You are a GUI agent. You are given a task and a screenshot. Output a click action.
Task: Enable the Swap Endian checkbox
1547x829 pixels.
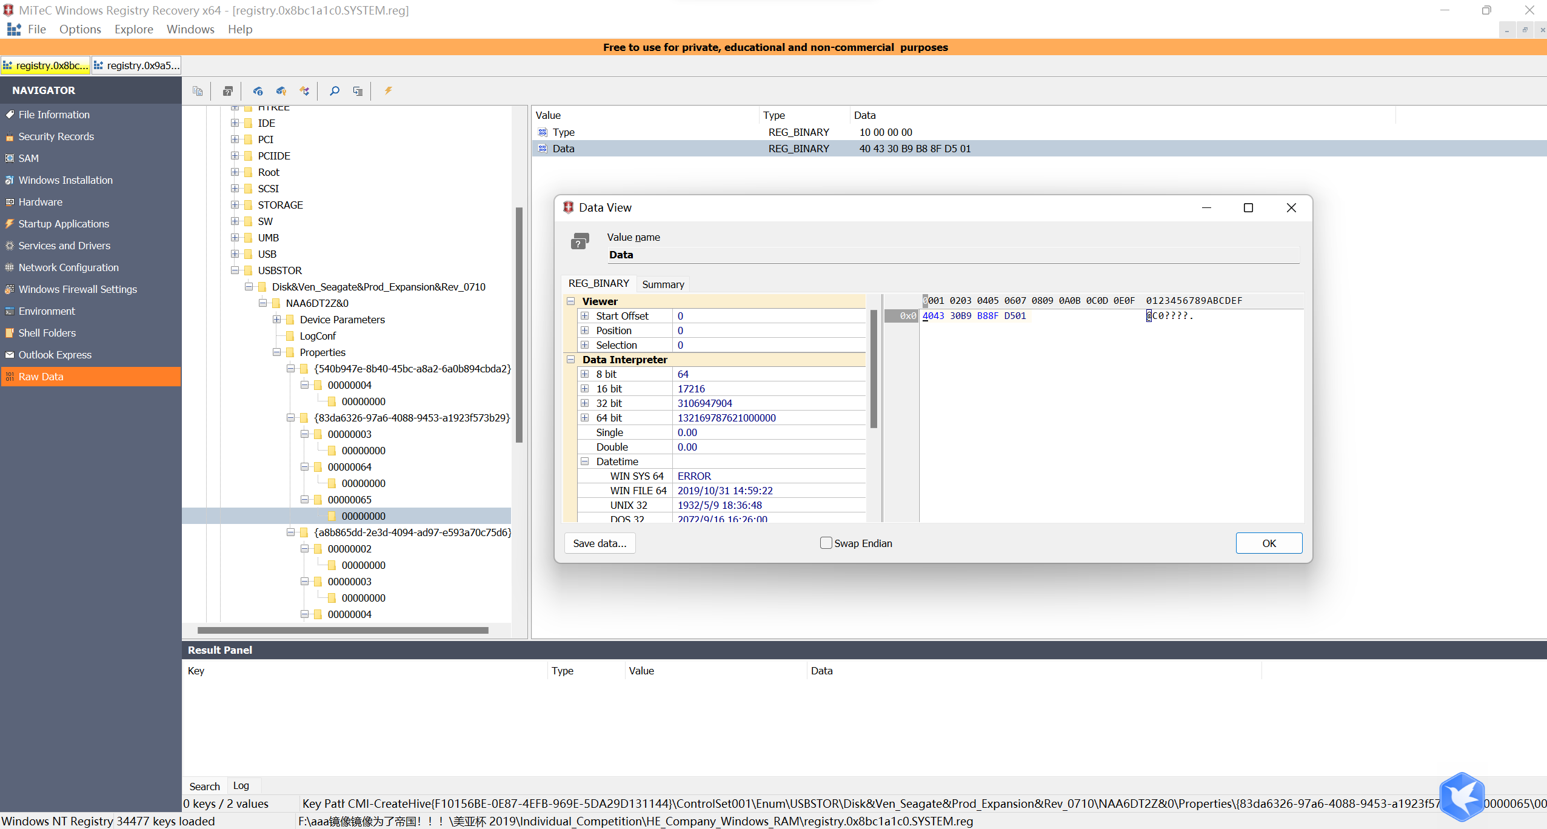pyautogui.click(x=826, y=543)
